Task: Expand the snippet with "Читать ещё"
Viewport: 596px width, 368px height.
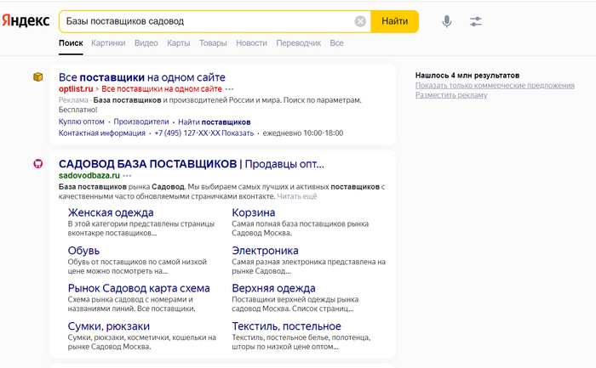Action: pyautogui.click(x=297, y=196)
